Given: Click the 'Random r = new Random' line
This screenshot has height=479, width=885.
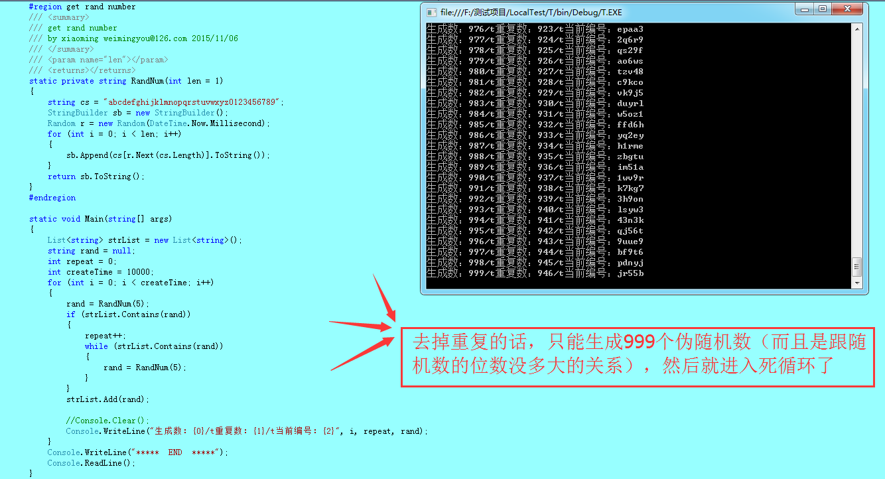Looking at the screenshot, I should (x=159, y=123).
